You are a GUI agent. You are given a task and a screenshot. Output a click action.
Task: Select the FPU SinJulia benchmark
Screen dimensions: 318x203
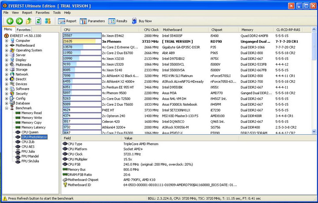pos(30,161)
